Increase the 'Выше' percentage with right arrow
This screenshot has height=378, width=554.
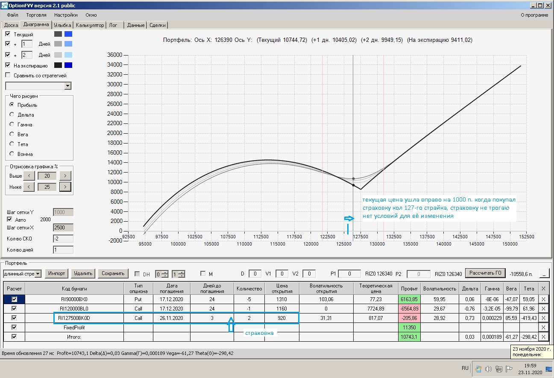[65, 176]
